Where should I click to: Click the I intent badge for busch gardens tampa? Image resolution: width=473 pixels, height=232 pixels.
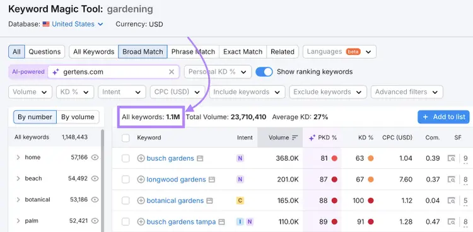pyautogui.click(x=240, y=222)
